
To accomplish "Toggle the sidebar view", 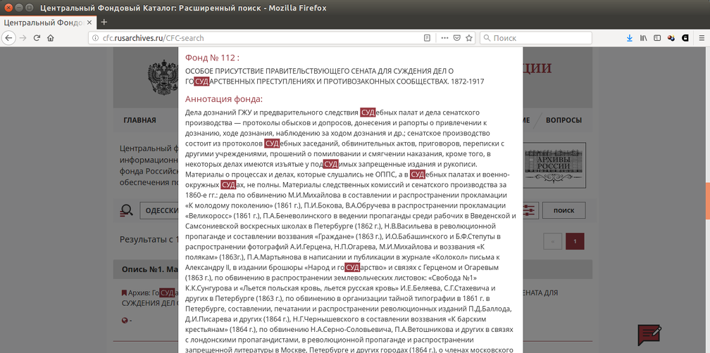I will click(x=657, y=38).
